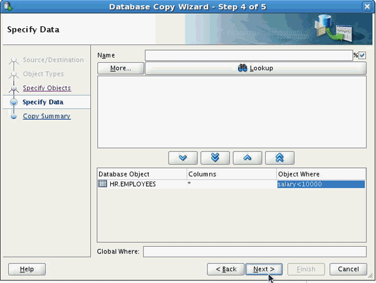Click the Global Where input field

coord(254,252)
